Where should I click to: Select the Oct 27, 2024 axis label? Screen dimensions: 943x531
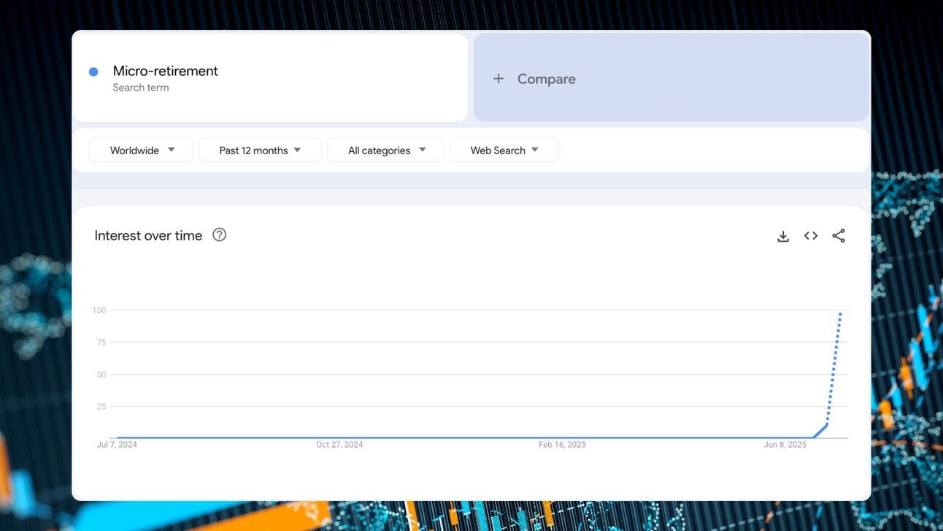click(339, 445)
